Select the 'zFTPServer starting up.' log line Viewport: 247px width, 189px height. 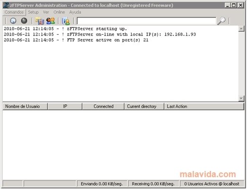coord(65,29)
